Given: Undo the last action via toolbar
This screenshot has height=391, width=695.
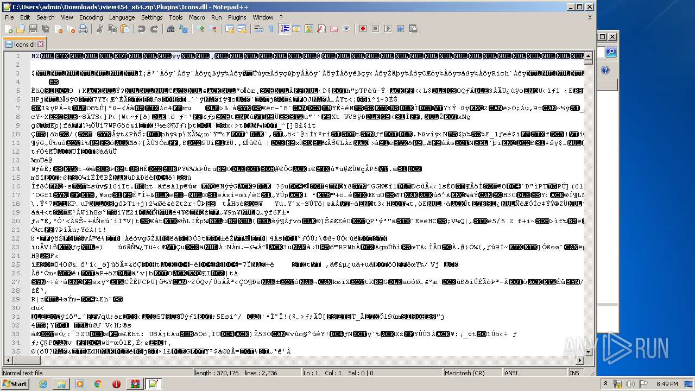Looking at the screenshot, I should (142, 29).
